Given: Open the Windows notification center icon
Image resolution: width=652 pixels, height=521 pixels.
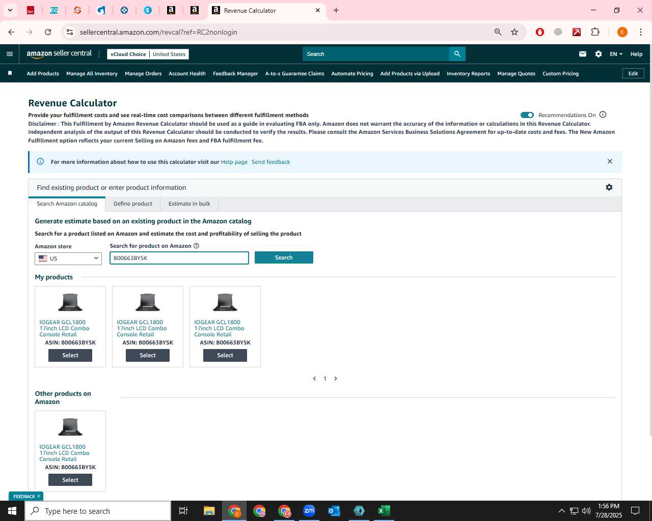Looking at the screenshot, I should tap(635, 511).
